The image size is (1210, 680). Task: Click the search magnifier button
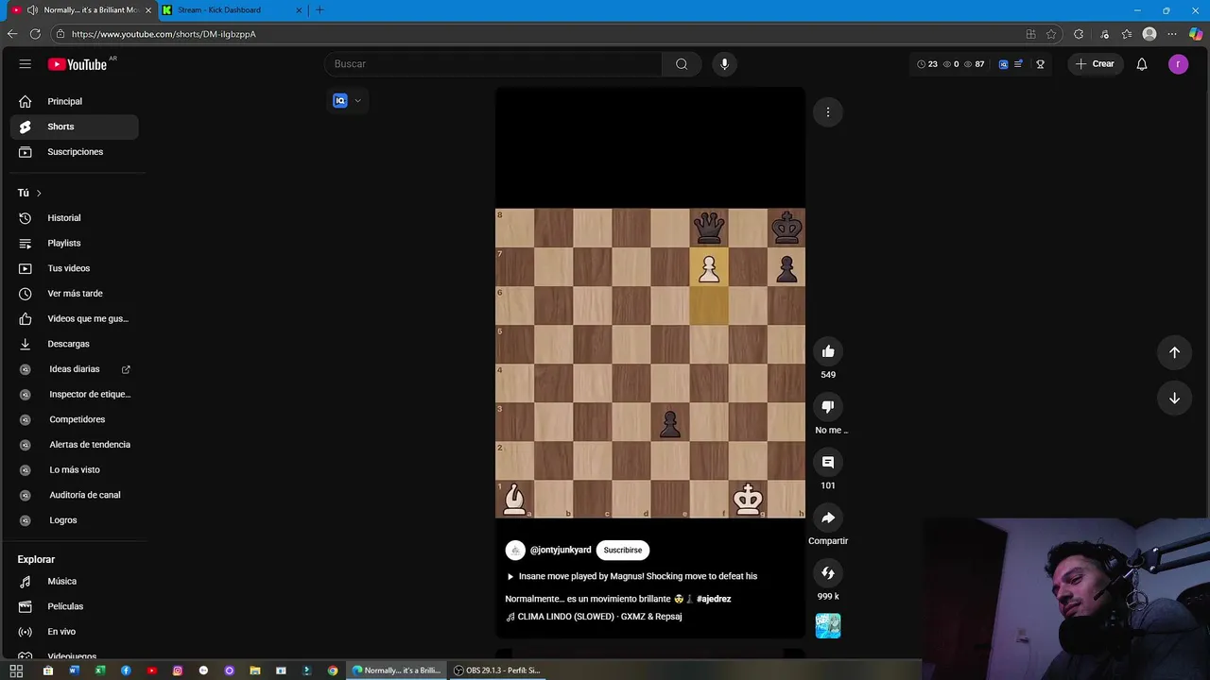[x=682, y=64]
